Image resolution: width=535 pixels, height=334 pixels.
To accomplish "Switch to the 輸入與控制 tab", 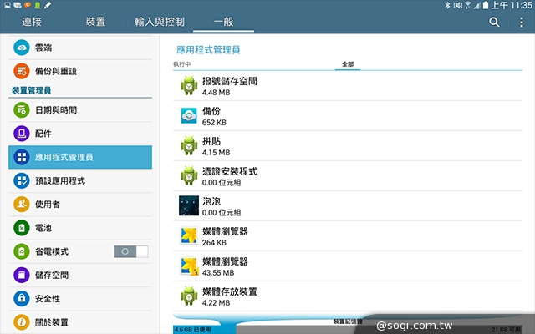I will click(160, 23).
